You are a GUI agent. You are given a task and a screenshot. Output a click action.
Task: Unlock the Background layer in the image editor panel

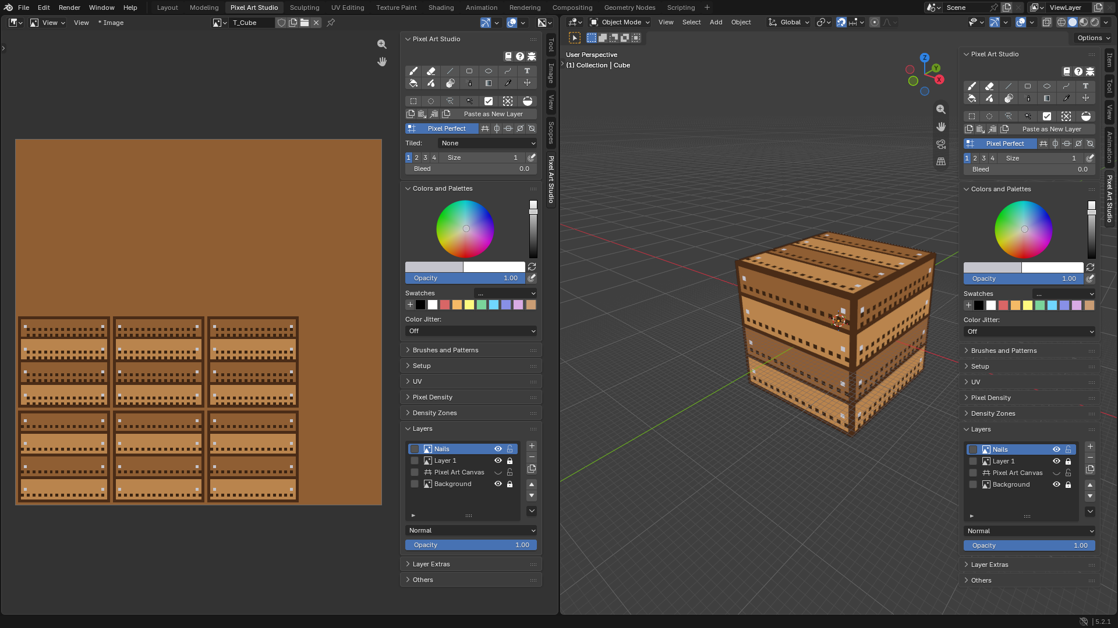pyautogui.click(x=510, y=484)
